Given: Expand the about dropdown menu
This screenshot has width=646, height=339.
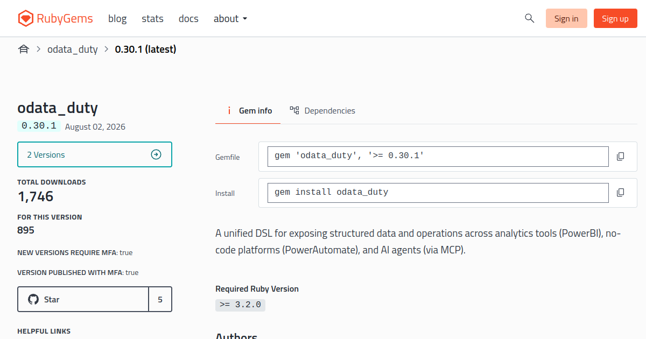Looking at the screenshot, I should tap(230, 18).
